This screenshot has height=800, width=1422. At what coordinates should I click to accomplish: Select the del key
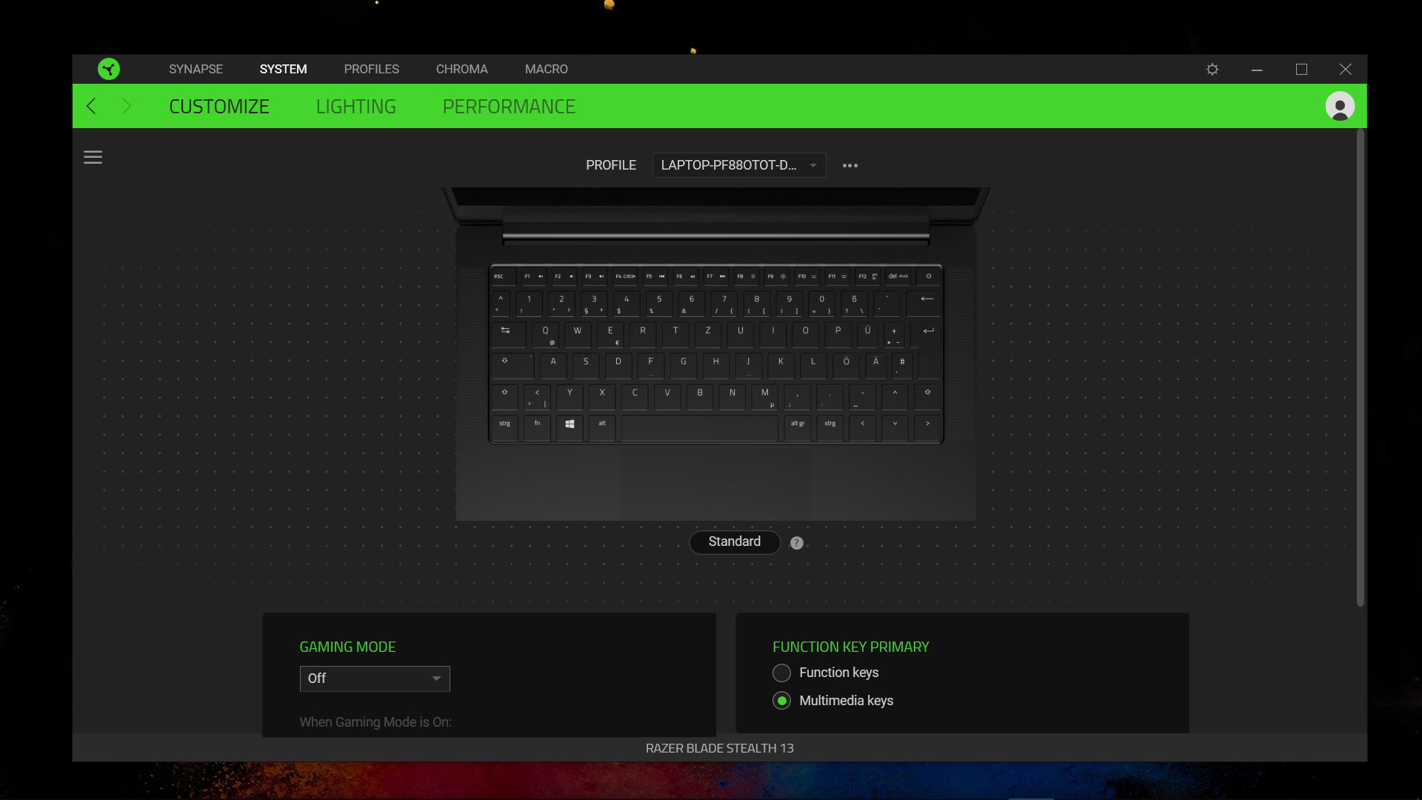pyautogui.click(x=898, y=277)
